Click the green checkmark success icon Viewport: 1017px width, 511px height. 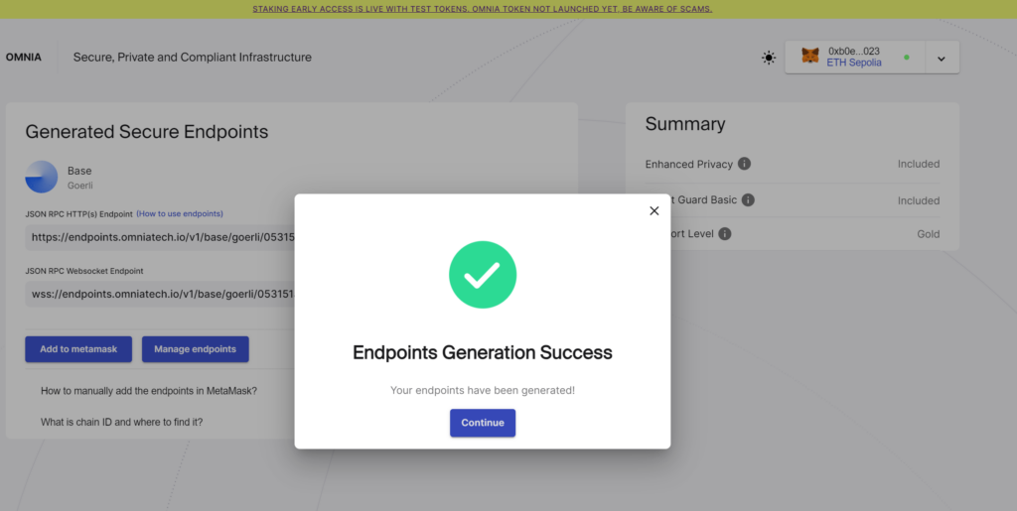point(483,275)
